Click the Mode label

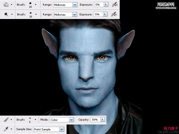point(44,120)
